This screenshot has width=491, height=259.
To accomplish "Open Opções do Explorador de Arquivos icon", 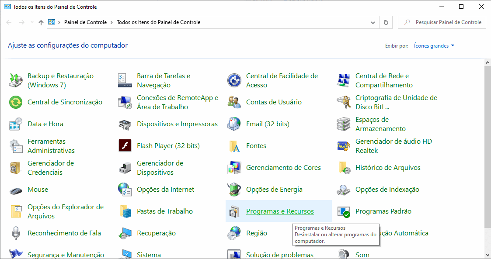I will coord(16,212).
